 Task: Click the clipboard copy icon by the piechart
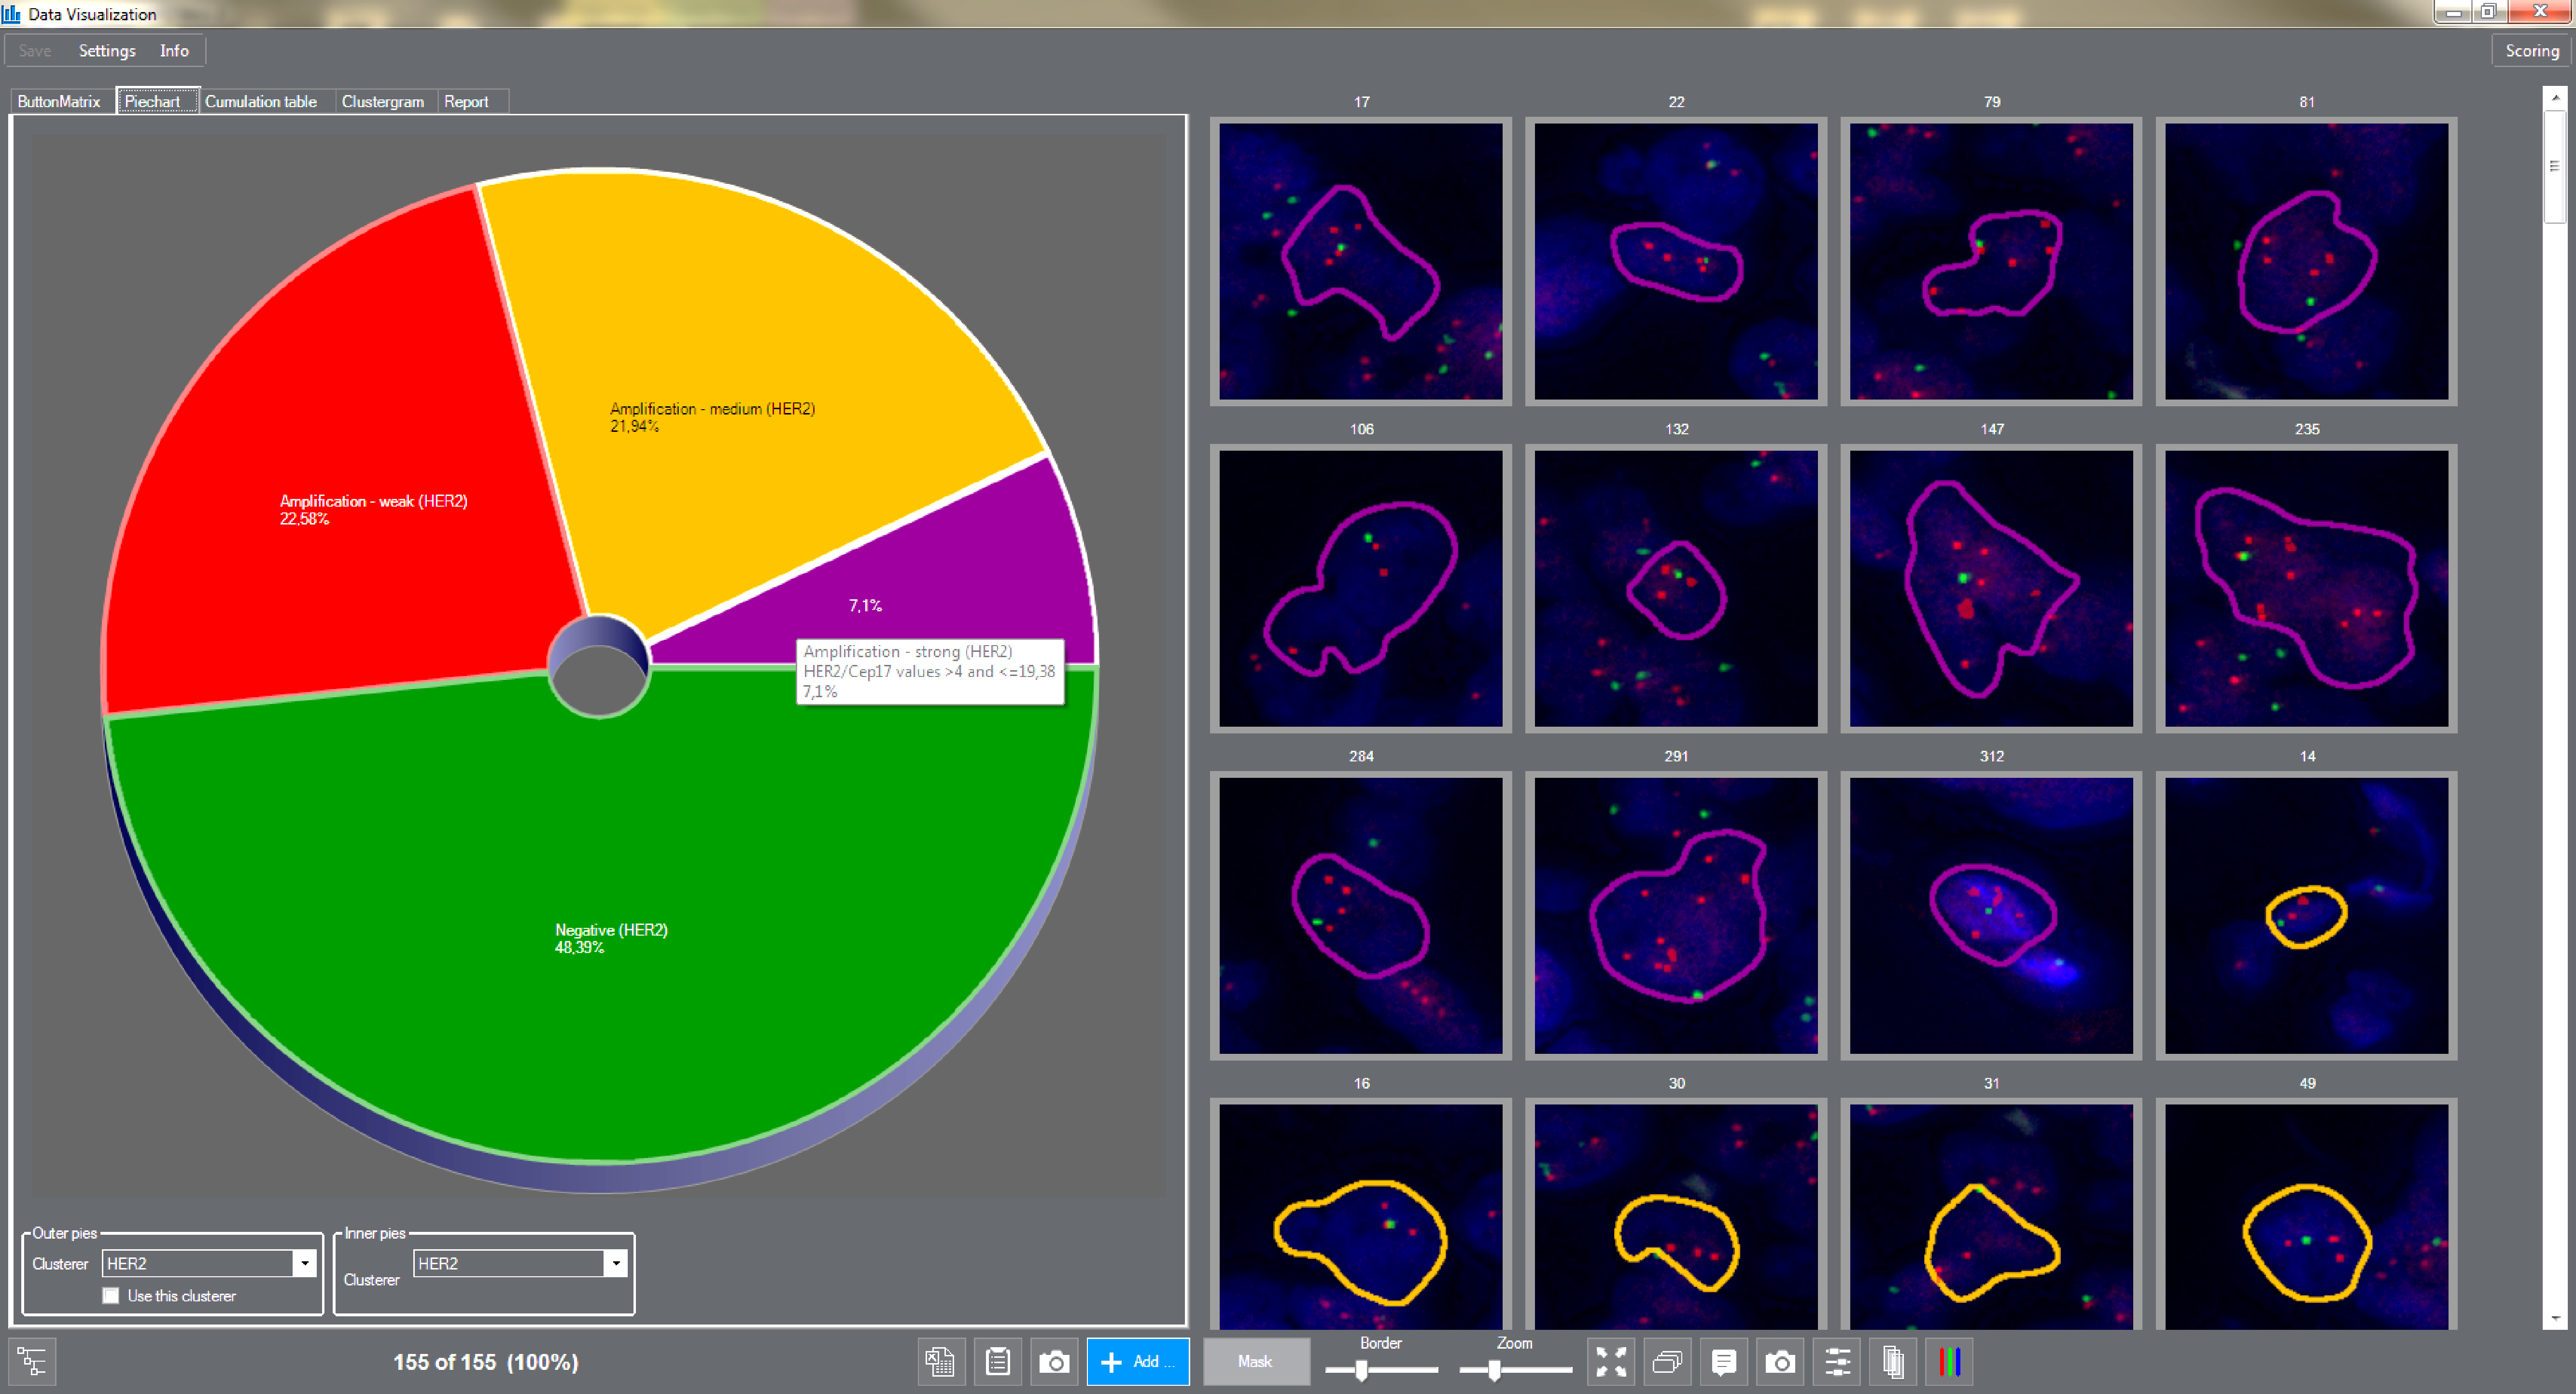coord(997,1361)
